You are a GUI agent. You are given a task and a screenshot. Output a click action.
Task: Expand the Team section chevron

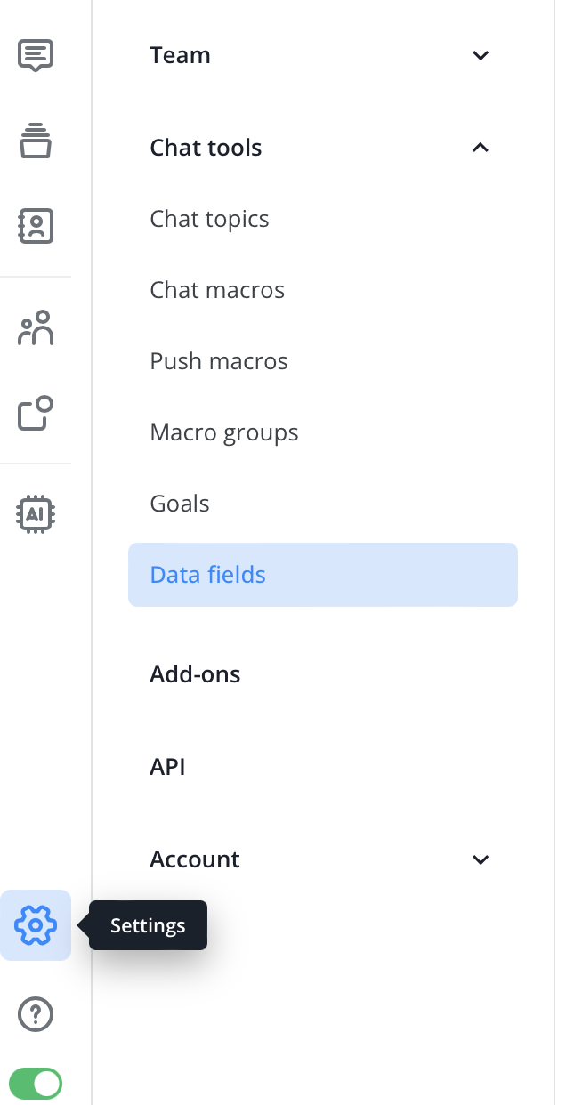point(481,55)
